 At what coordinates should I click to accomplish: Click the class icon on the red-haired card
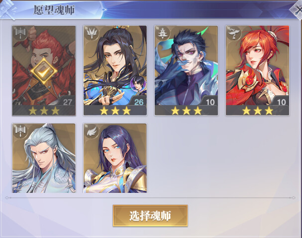20,34
